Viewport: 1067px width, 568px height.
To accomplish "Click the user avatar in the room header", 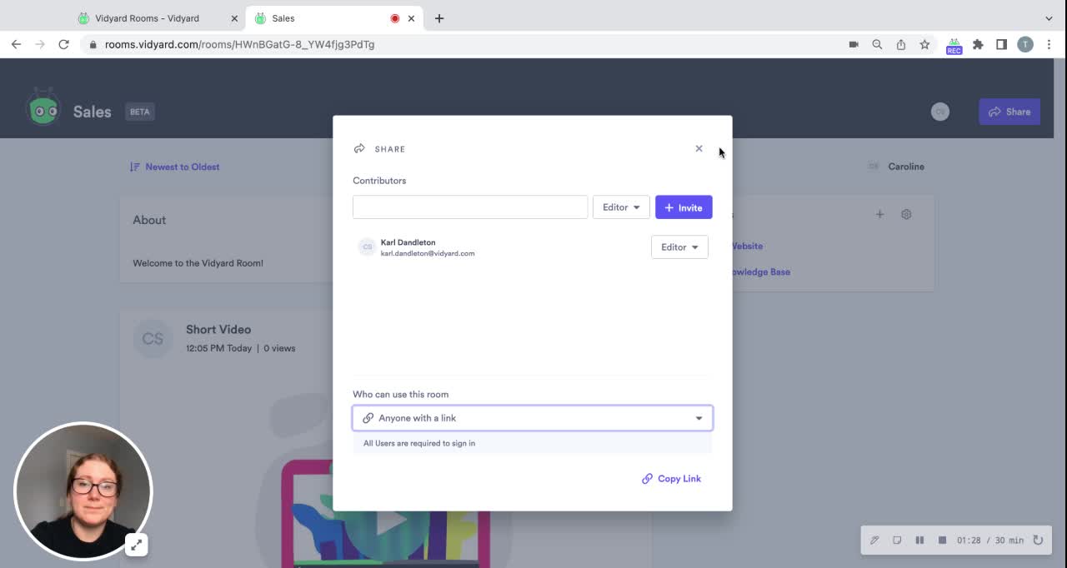I will click(x=940, y=112).
